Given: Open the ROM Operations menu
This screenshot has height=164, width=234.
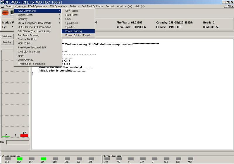Looking at the screenshot, I should pos(38,6).
